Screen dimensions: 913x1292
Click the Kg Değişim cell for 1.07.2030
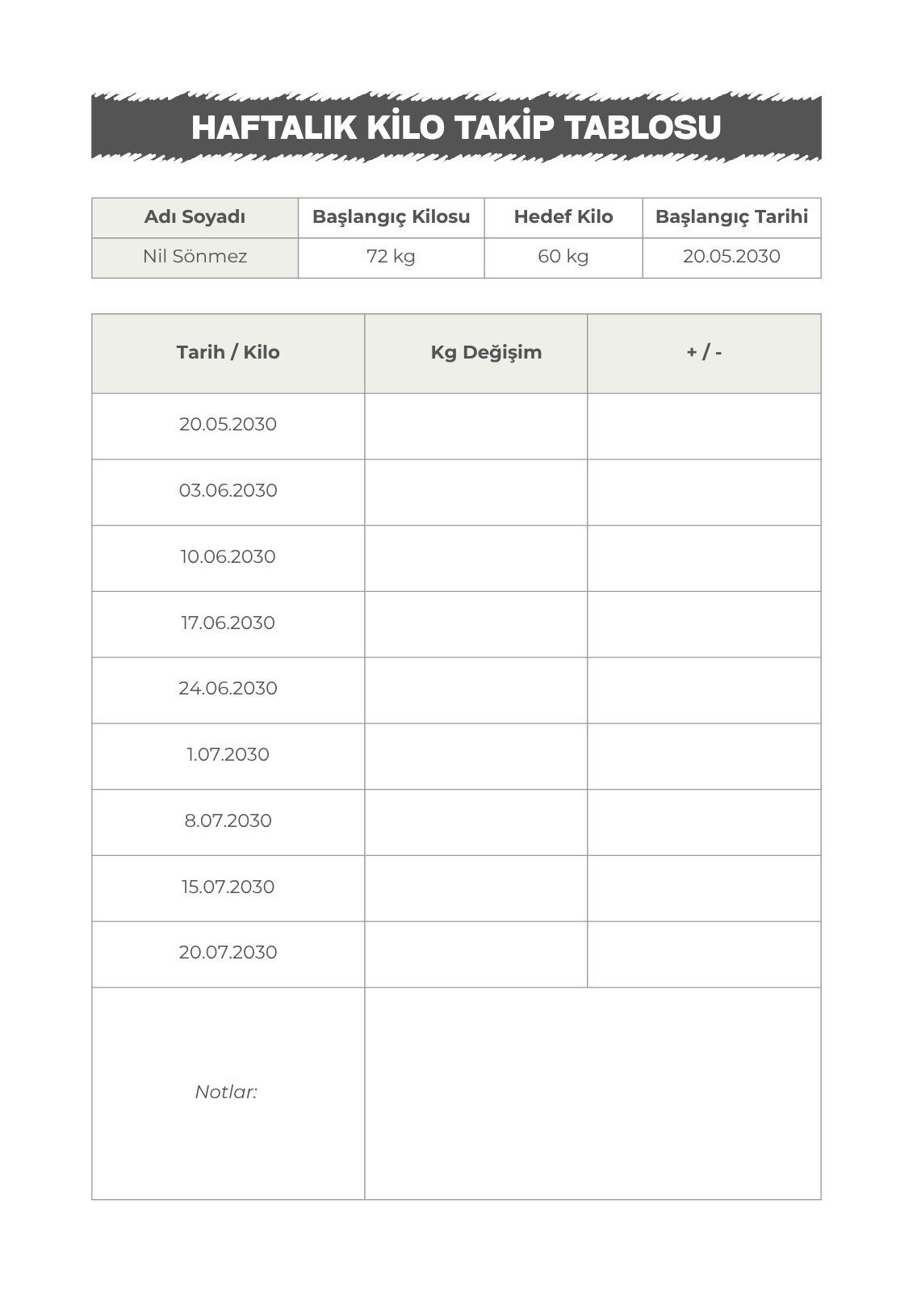click(x=475, y=757)
